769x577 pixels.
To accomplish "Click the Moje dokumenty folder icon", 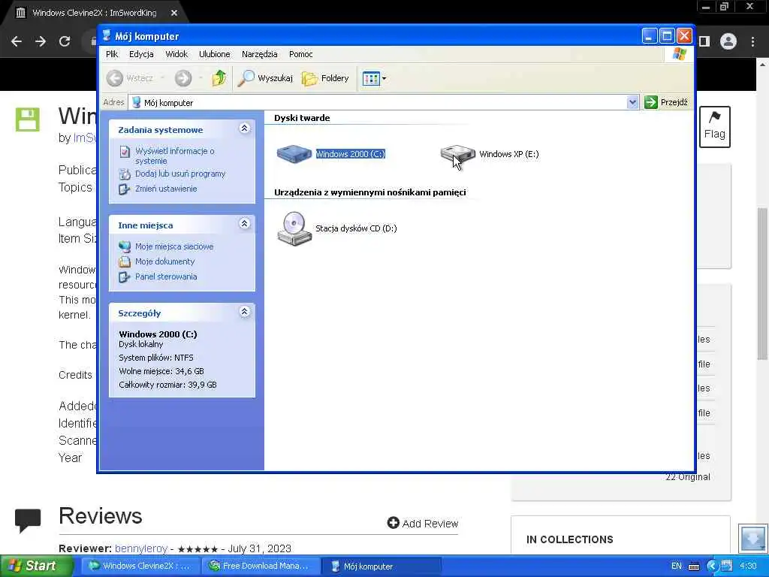I will click(125, 261).
